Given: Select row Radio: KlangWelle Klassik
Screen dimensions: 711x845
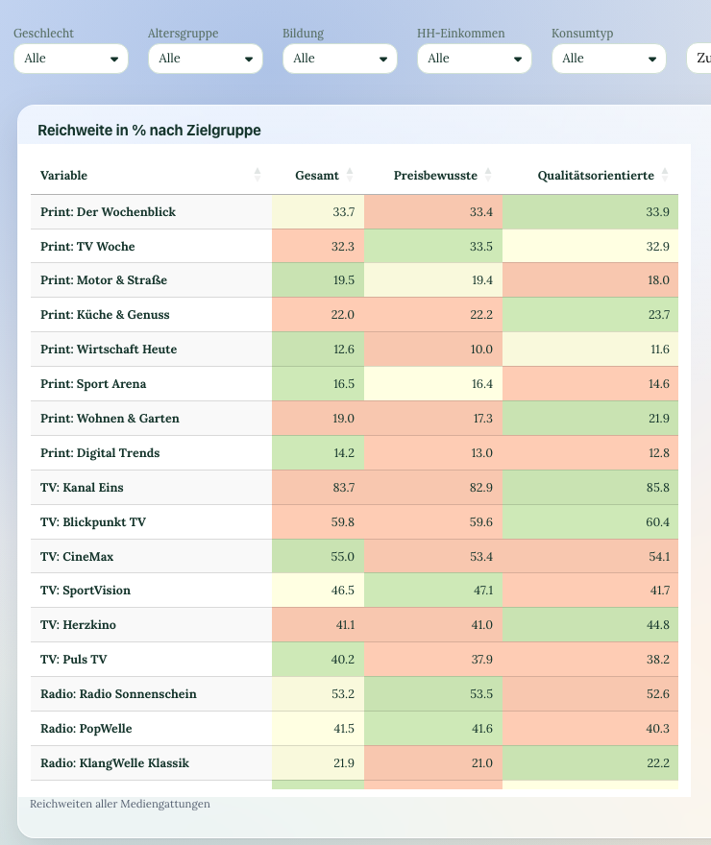Looking at the screenshot, I should point(355,763).
